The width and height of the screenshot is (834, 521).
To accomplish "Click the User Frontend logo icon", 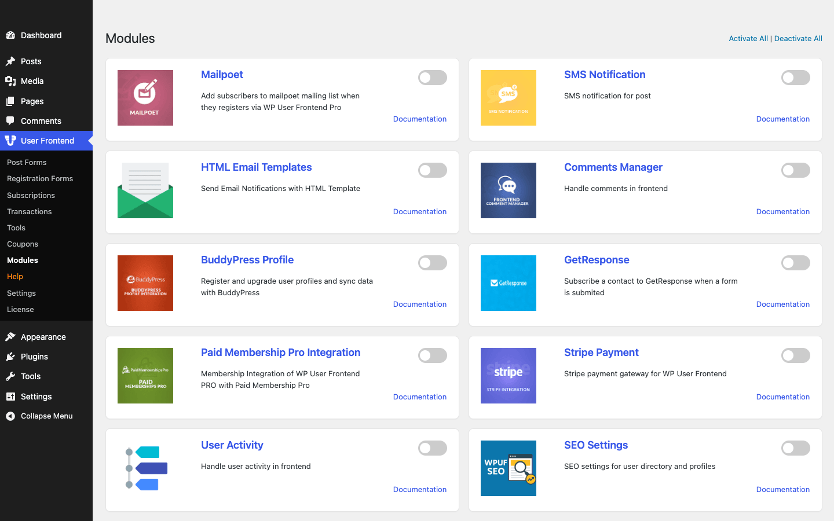I will 10,141.
